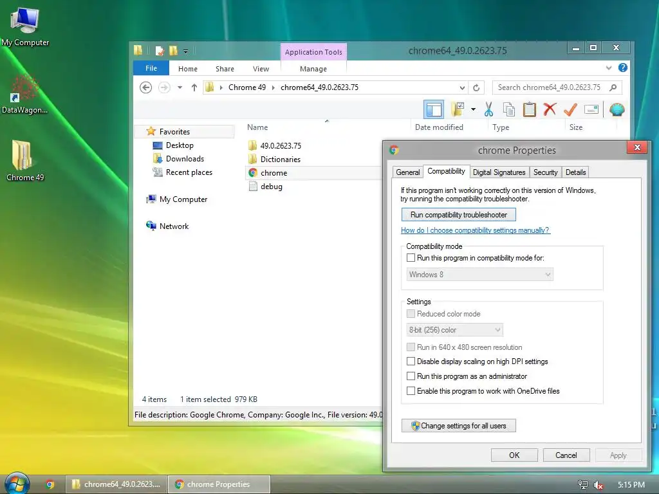Open the Windows Start orb
Screen dimensions: 659x494
pos(16,484)
